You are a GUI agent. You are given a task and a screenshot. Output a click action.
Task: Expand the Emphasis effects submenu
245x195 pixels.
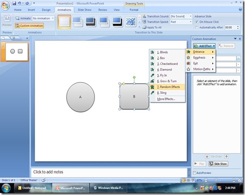(200, 57)
